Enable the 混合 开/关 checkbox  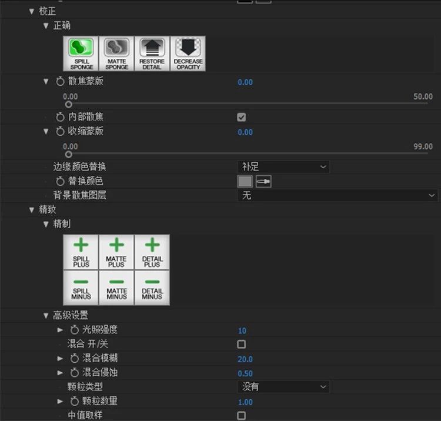pos(241,344)
